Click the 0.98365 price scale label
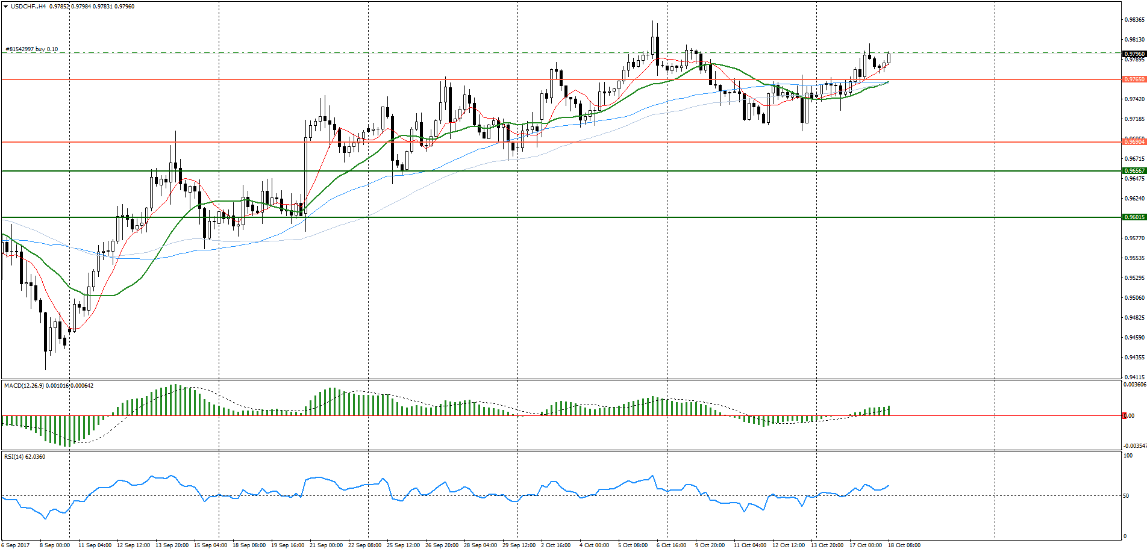 (1134, 20)
